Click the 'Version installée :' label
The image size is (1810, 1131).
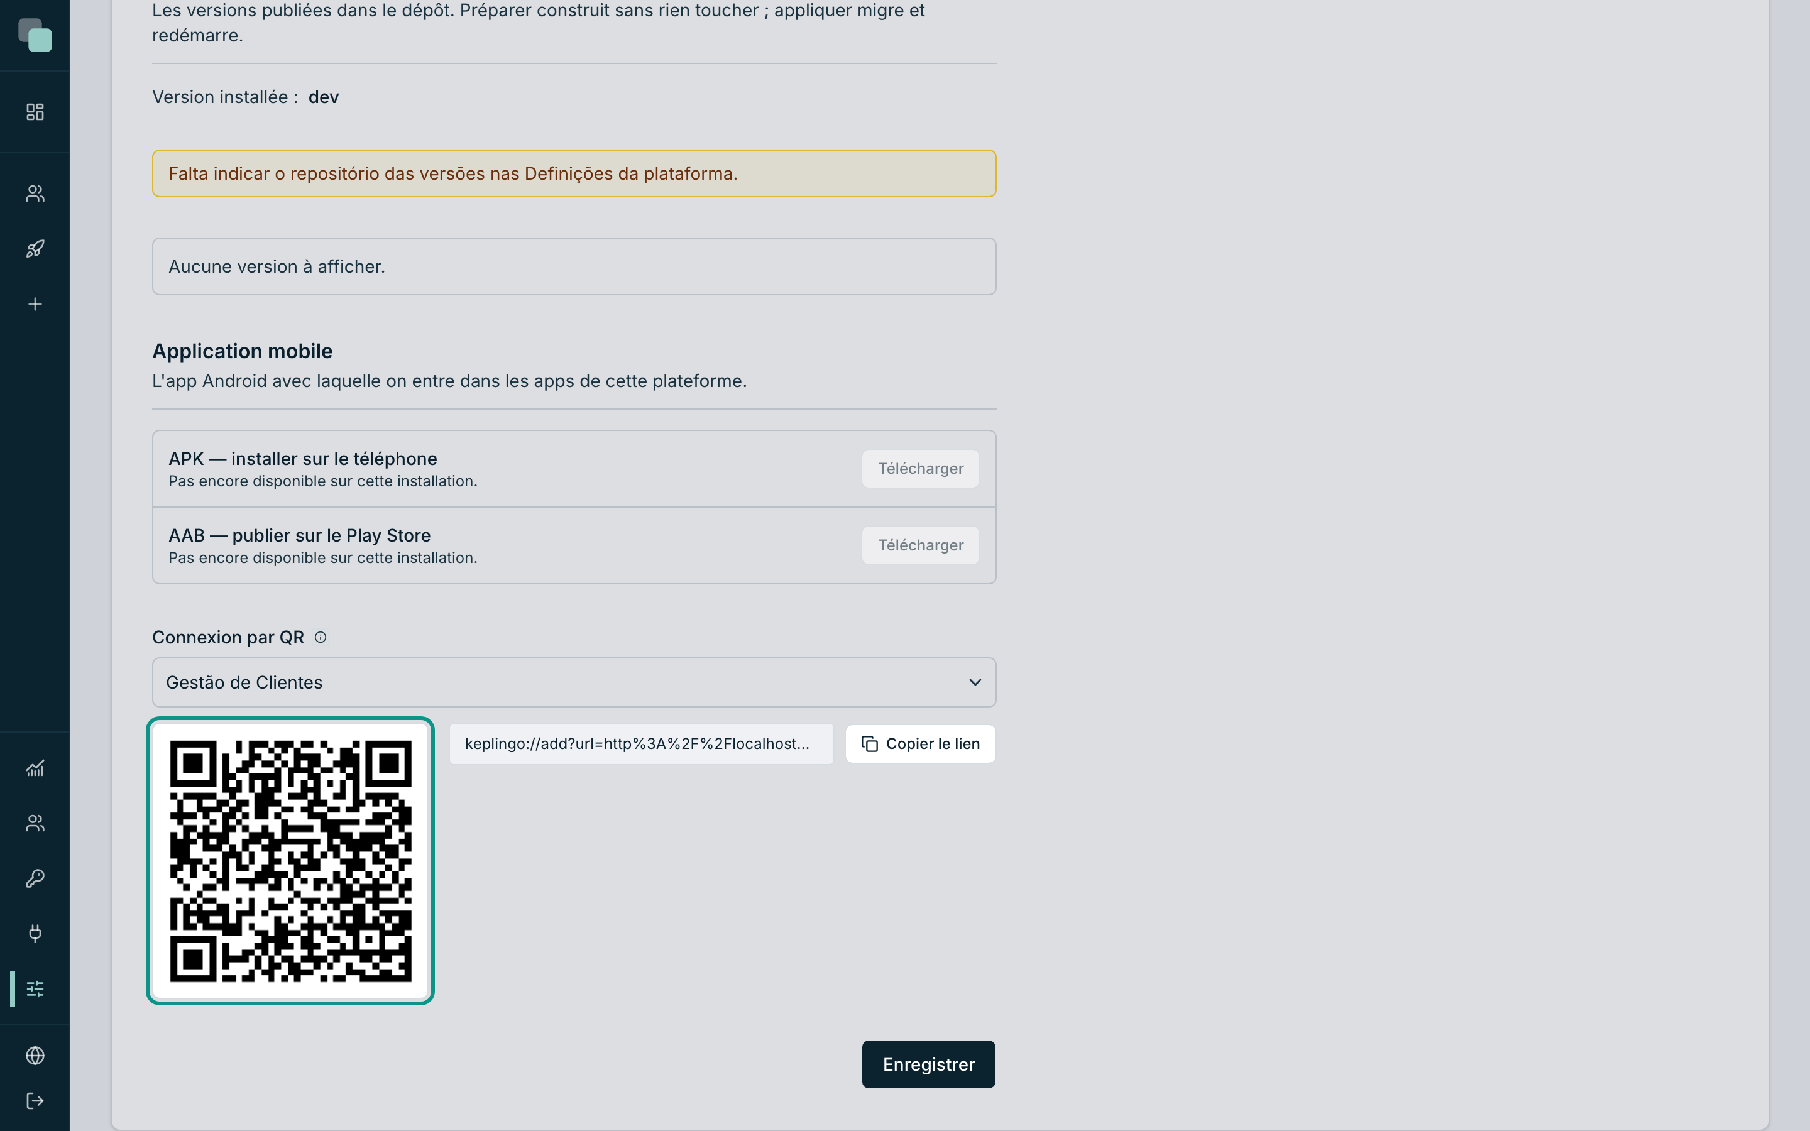coord(225,97)
